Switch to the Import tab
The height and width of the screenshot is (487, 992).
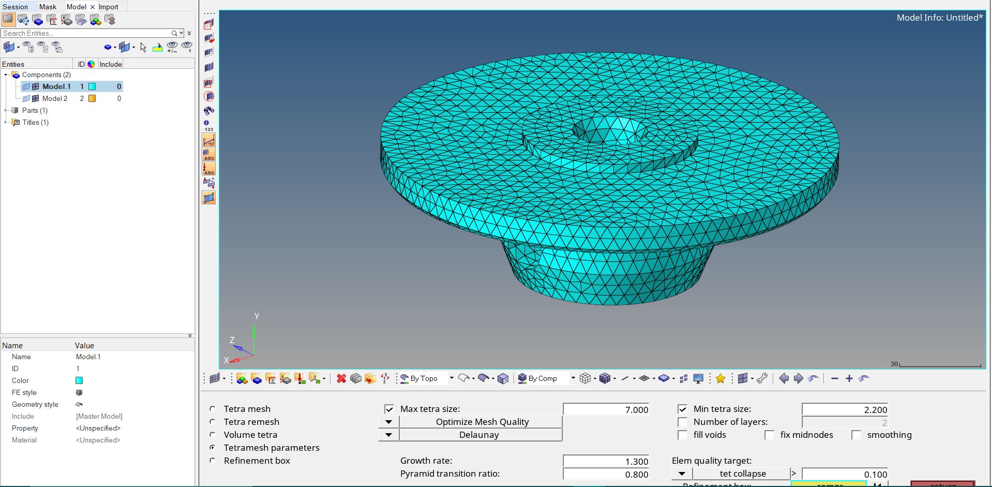[x=109, y=7]
